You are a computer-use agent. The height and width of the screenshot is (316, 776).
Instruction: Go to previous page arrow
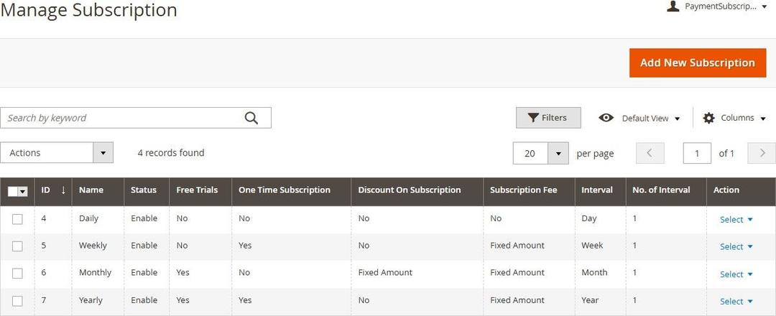pyautogui.click(x=650, y=153)
